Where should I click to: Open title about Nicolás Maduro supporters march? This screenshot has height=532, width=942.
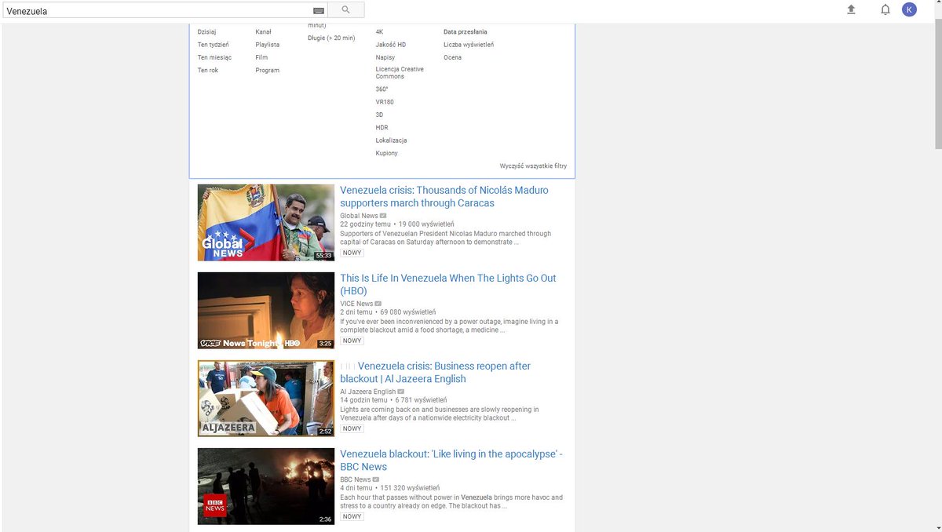coord(444,196)
